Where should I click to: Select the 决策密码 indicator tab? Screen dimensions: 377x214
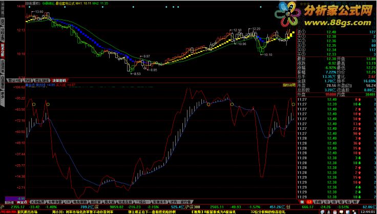point(59,80)
